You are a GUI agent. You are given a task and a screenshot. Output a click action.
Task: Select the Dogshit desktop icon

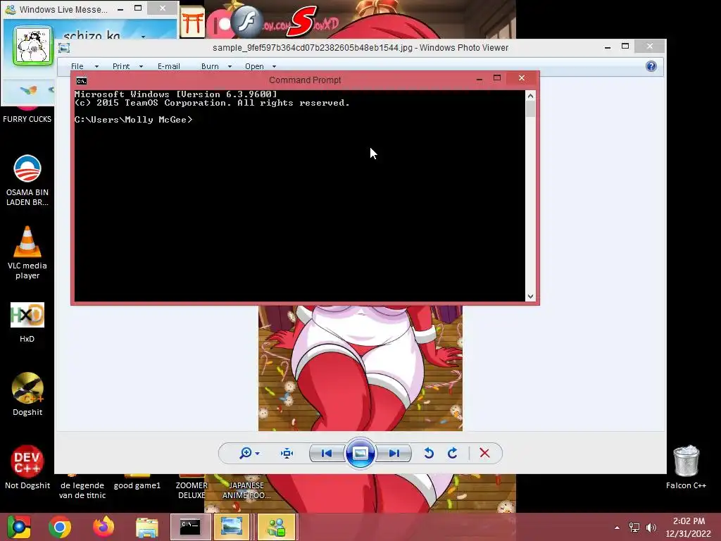tap(27, 394)
